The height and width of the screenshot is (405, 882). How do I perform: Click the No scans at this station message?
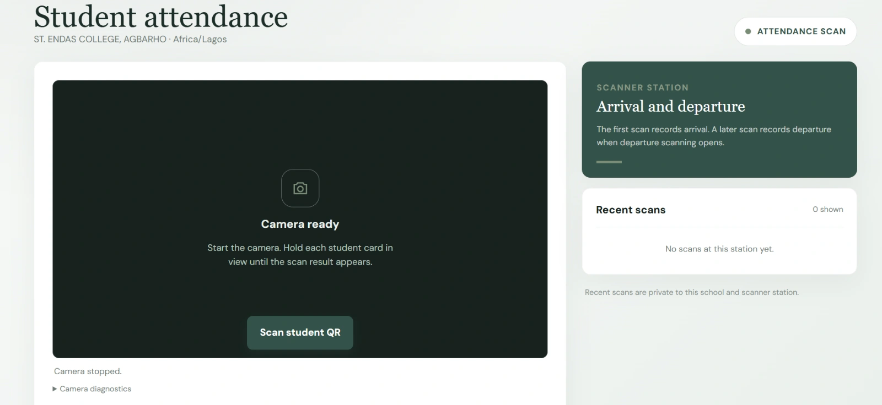719,249
